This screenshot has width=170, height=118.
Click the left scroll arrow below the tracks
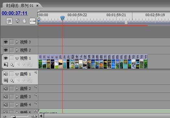41,116
